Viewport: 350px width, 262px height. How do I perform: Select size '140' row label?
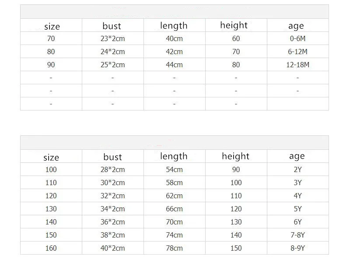click(x=51, y=222)
